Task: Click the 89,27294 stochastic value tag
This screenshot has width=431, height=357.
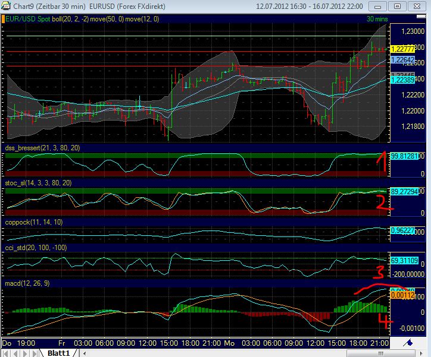Action: pos(404,192)
